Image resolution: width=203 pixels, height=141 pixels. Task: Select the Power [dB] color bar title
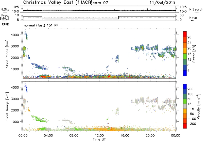point(194,54)
